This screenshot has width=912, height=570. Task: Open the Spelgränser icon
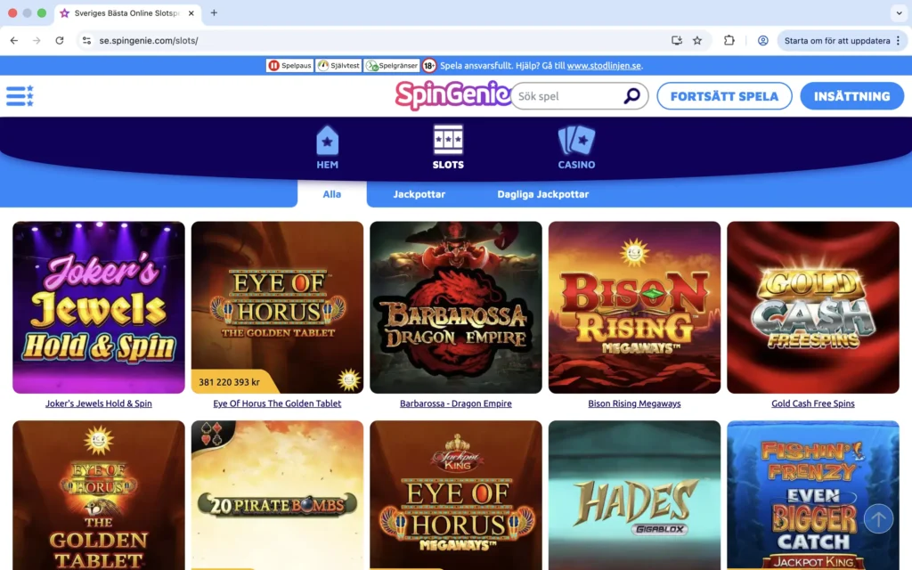click(x=373, y=65)
